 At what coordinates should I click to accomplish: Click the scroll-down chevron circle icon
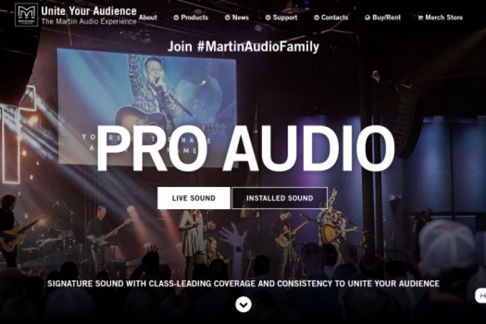[243, 304]
